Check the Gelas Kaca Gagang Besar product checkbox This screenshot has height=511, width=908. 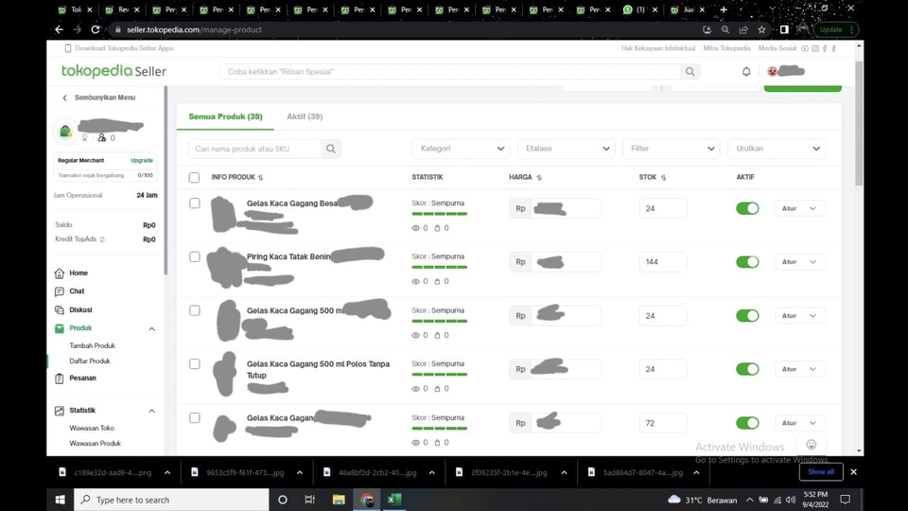coord(195,203)
